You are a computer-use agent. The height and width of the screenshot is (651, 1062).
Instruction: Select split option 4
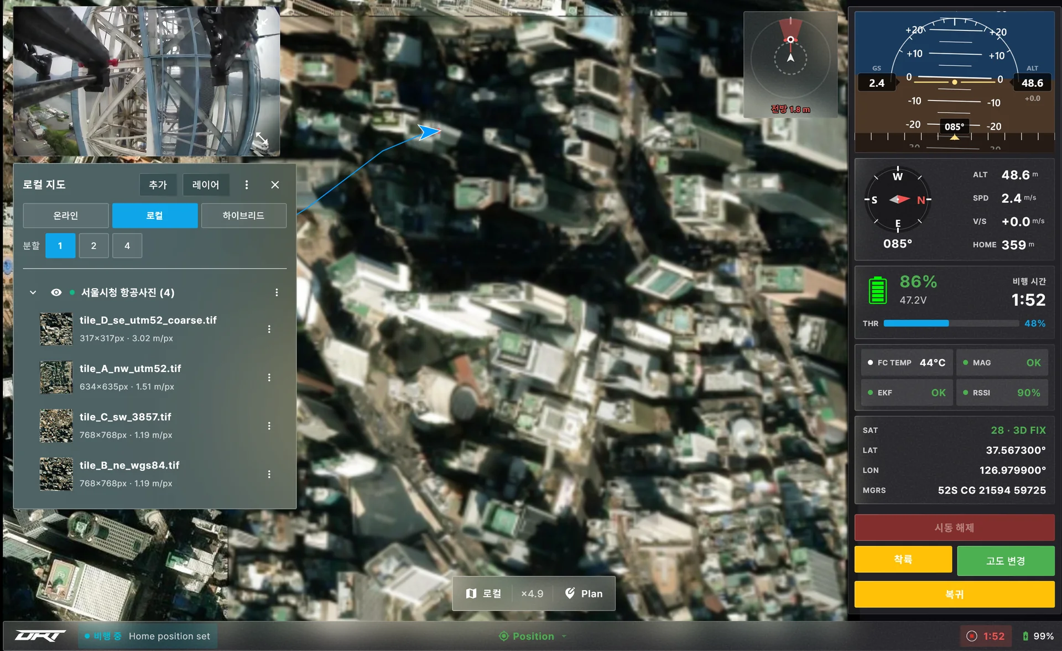point(127,245)
